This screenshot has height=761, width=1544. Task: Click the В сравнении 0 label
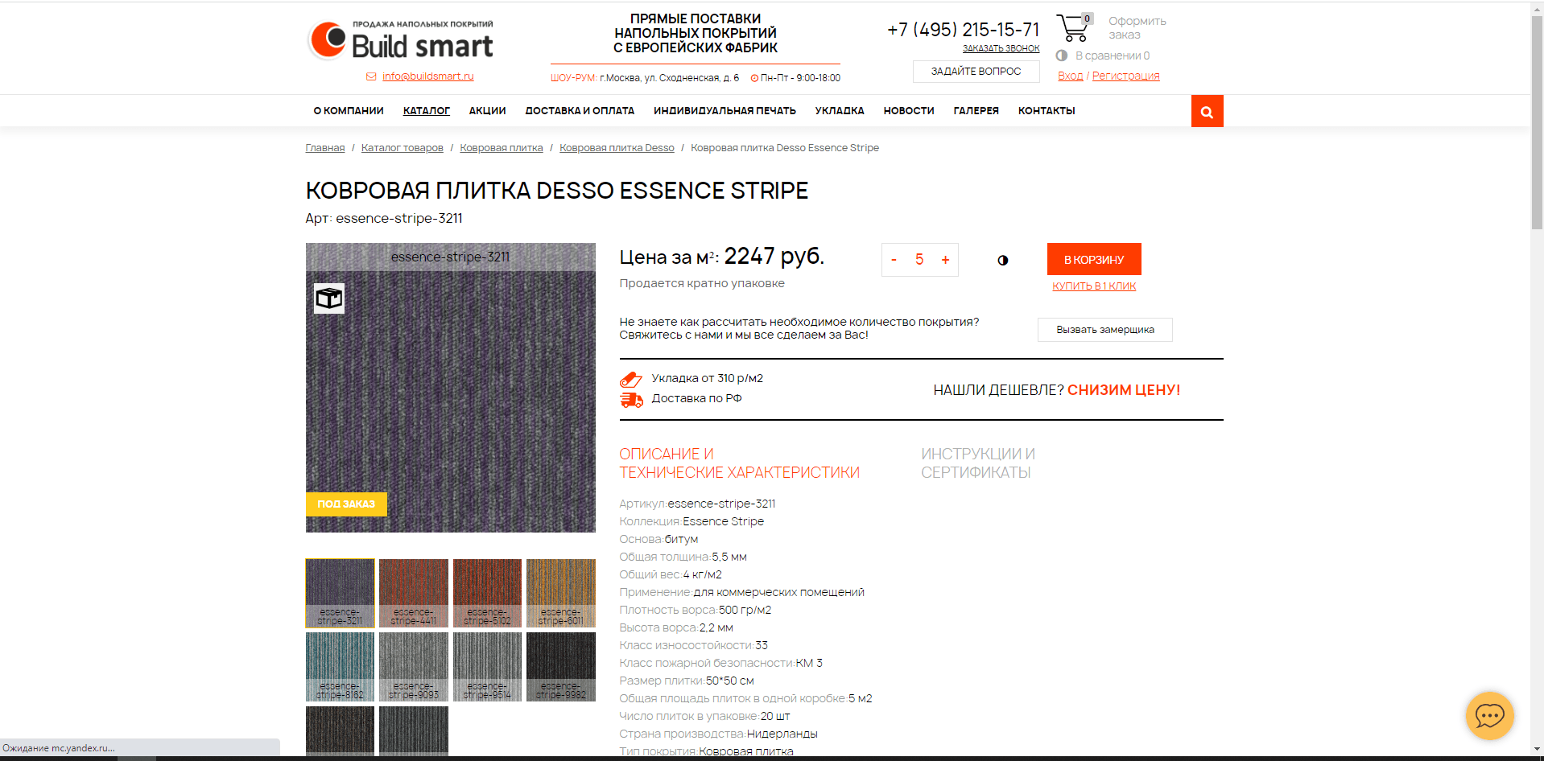1113,56
